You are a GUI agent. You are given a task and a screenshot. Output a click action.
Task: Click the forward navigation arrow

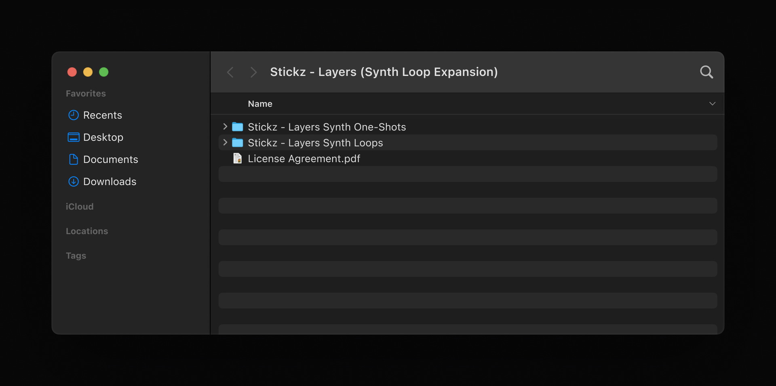tap(253, 72)
